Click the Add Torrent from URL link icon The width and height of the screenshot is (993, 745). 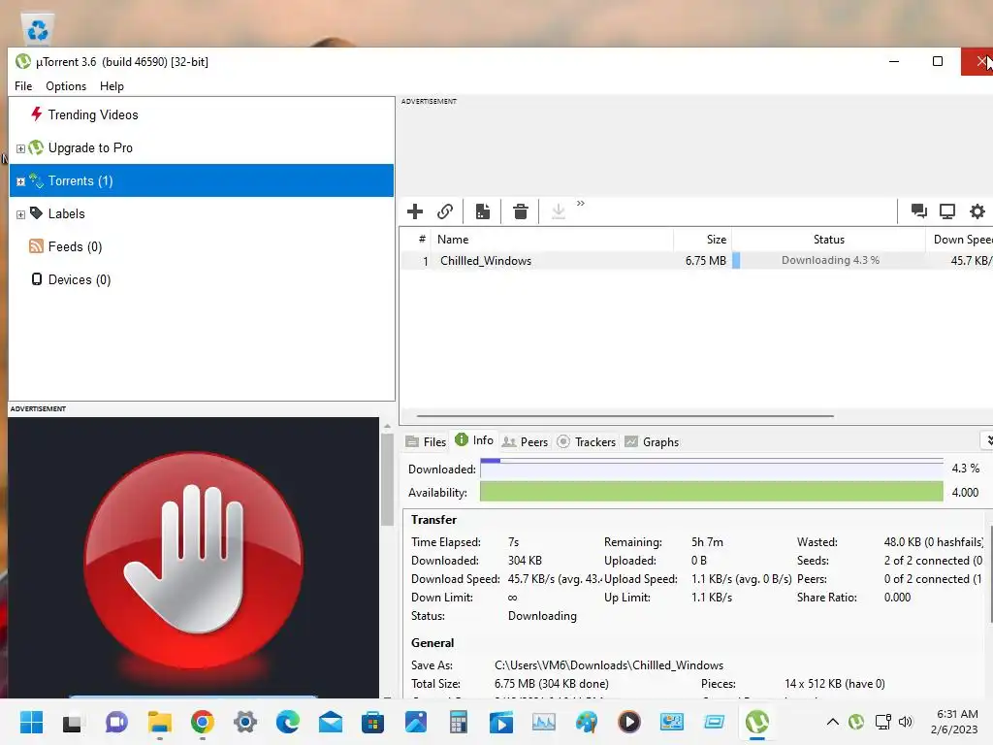445,211
